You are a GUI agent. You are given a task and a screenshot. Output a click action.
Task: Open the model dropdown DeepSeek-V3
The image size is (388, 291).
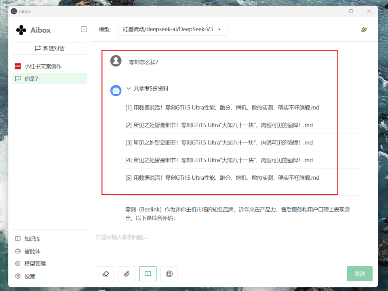click(x=172, y=29)
